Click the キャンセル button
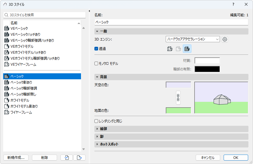Viewport: 253px width, 164px height. click(x=208, y=157)
